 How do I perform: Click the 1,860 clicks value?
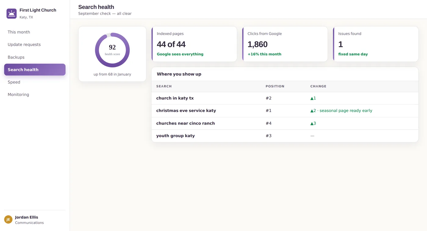pyautogui.click(x=257, y=44)
